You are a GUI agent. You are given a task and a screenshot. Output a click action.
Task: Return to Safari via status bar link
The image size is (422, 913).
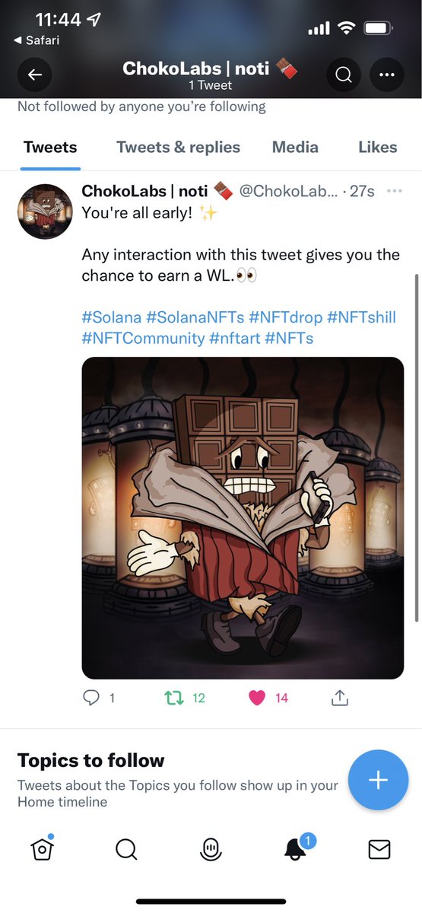tap(36, 40)
